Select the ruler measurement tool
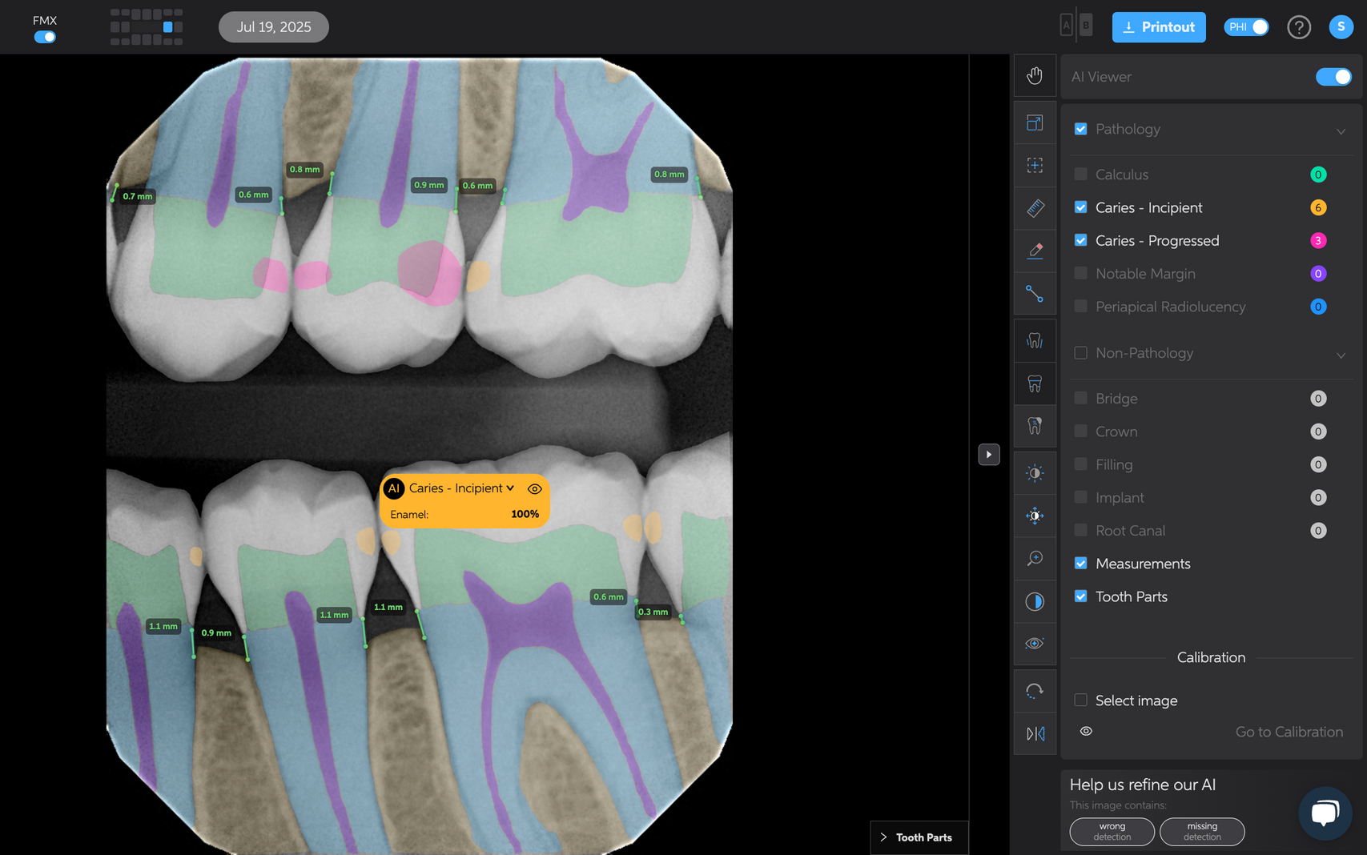This screenshot has height=855, width=1367. point(1035,208)
